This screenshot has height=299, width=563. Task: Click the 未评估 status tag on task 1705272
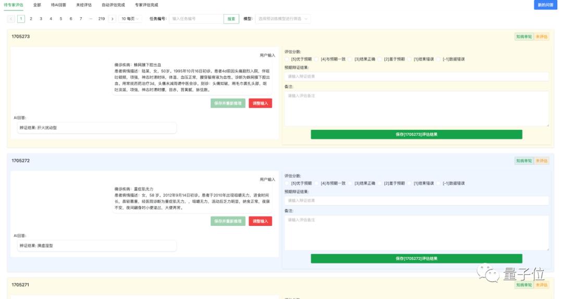[542, 161]
